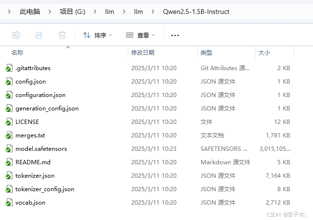Click the Rename toolbar icon
This screenshot has width=313, height=220.
coord(16,35)
